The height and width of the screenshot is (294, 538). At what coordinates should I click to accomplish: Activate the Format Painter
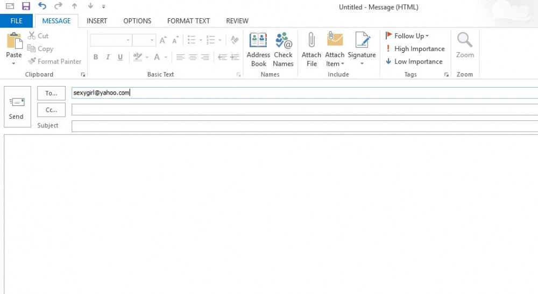coord(54,61)
